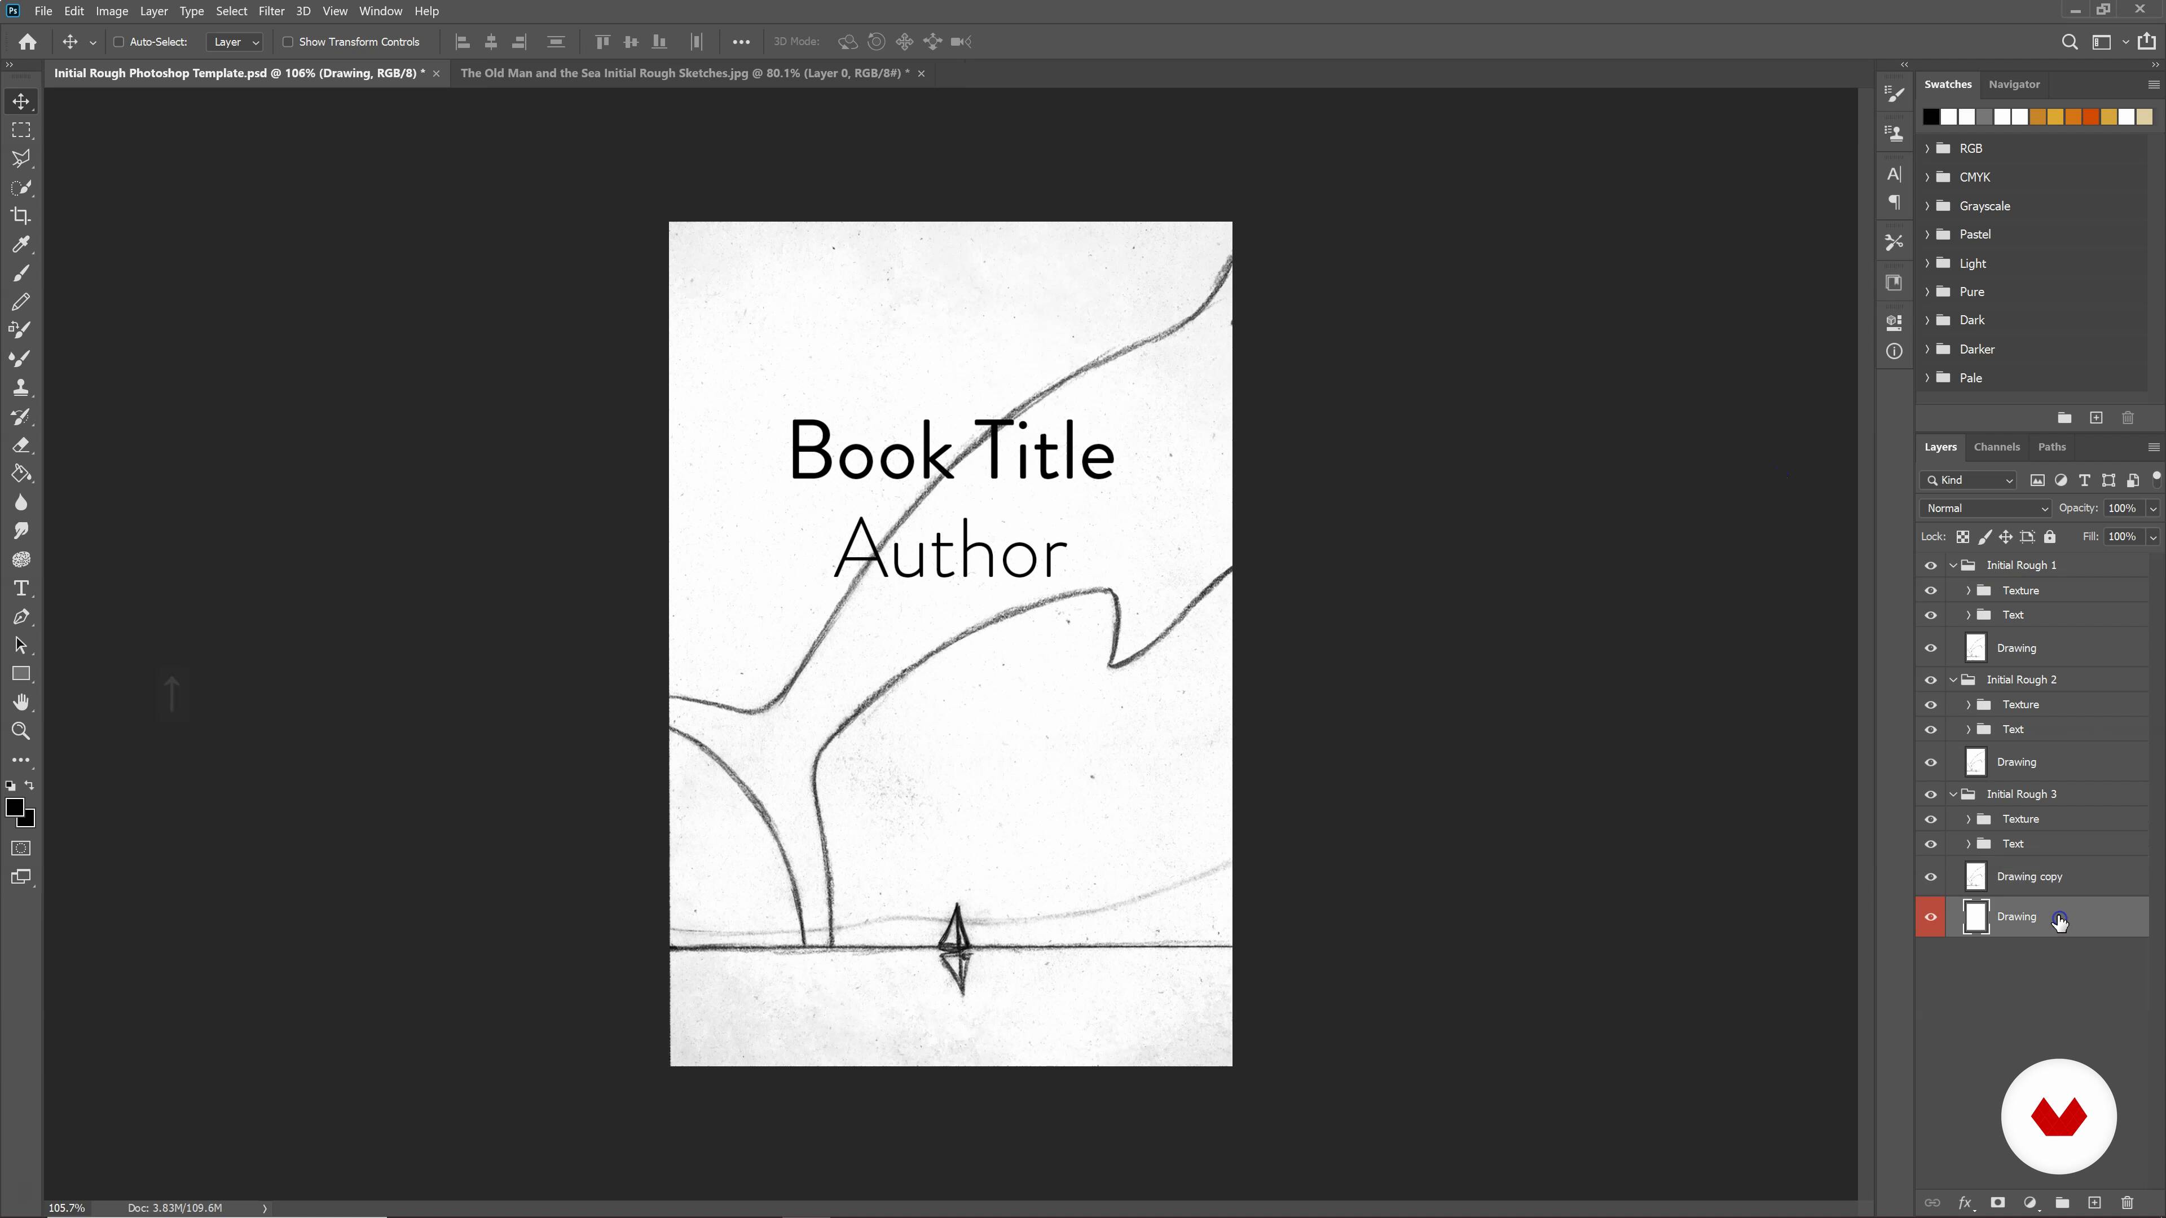Hide the Initial Rough 1 group
The height and width of the screenshot is (1218, 2166).
tap(1931, 566)
